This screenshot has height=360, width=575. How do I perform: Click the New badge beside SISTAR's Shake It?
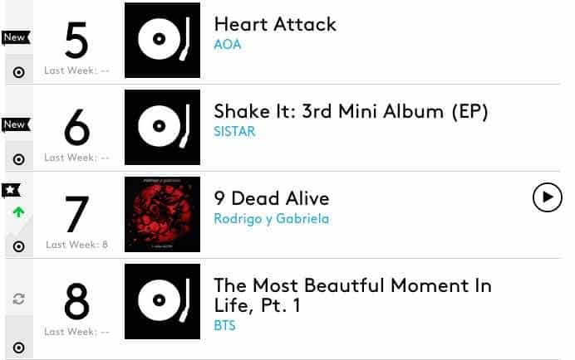coord(15,124)
